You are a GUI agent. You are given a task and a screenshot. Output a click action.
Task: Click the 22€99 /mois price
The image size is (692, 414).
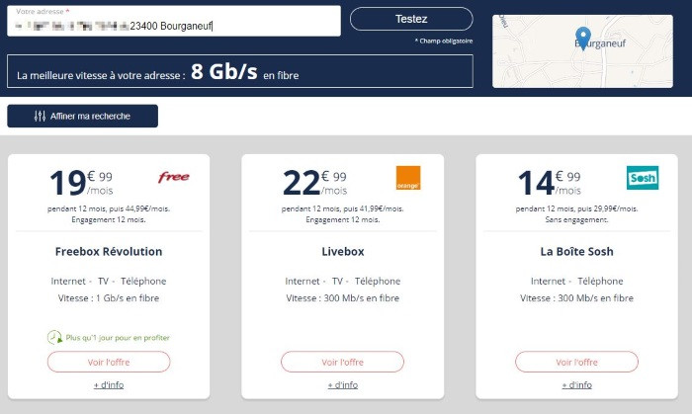(314, 183)
